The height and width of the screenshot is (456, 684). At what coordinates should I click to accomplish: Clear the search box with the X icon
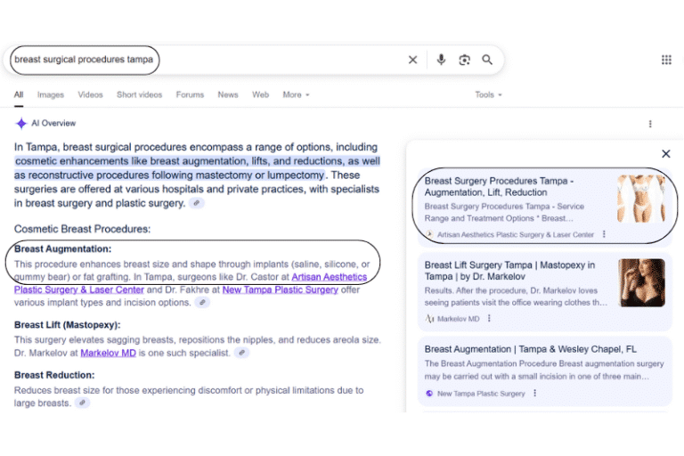(x=412, y=60)
